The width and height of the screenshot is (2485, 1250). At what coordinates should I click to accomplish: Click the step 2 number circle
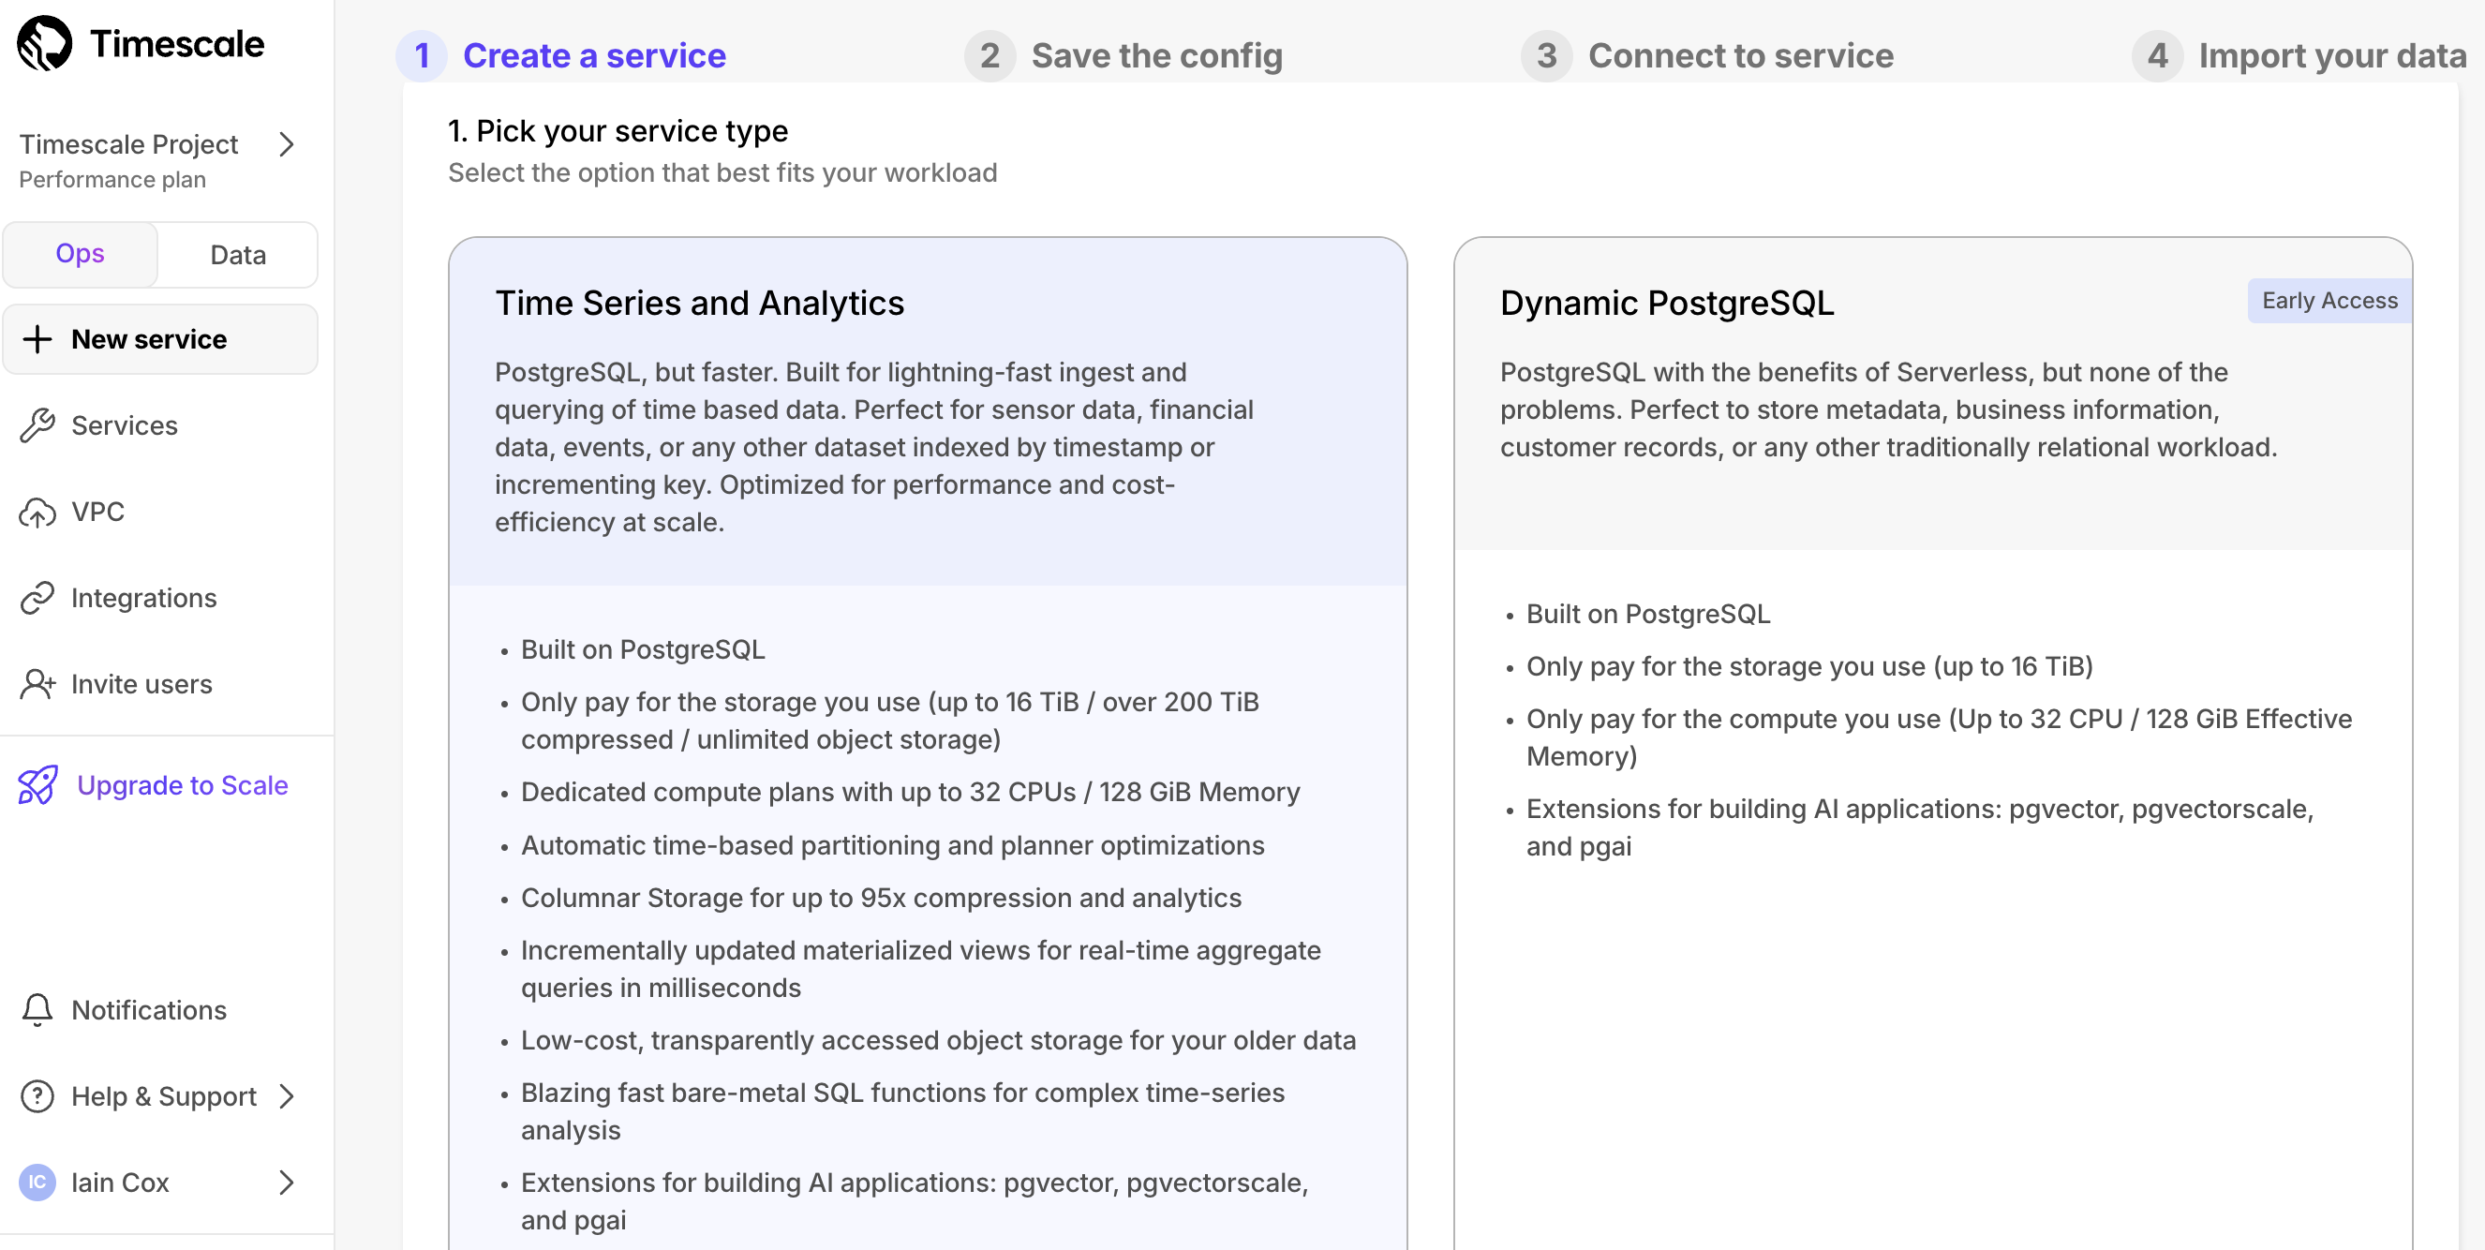point(990,56)
